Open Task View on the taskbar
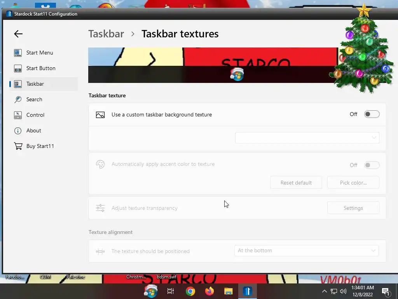398x299 pixels. point(171,291)
